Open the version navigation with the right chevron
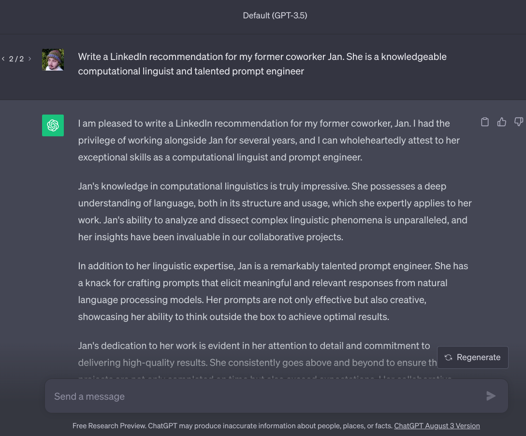Image resolution: width=526 pixels, height=436 pixels. [x=29, y=58]
